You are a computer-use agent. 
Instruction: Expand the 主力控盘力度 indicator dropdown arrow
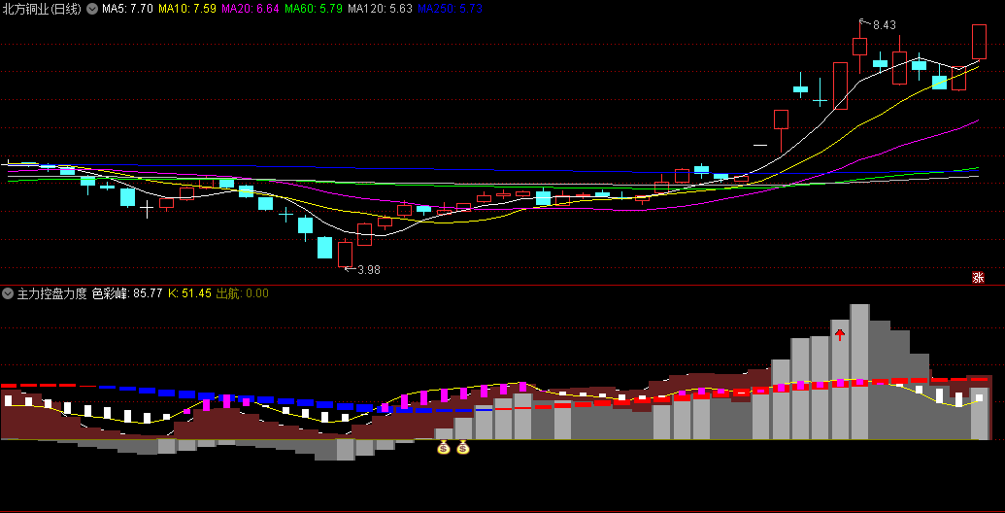tap(8, 293)
